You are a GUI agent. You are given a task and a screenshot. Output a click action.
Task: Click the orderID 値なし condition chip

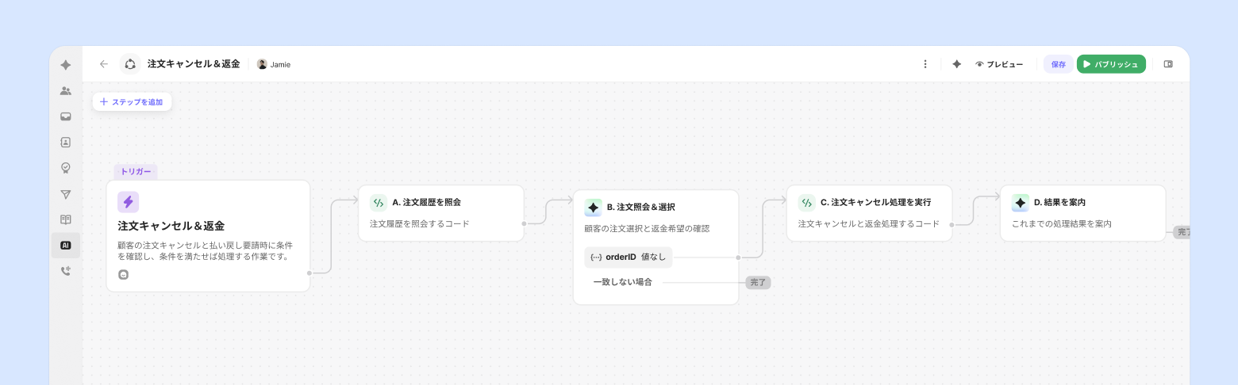629,257
